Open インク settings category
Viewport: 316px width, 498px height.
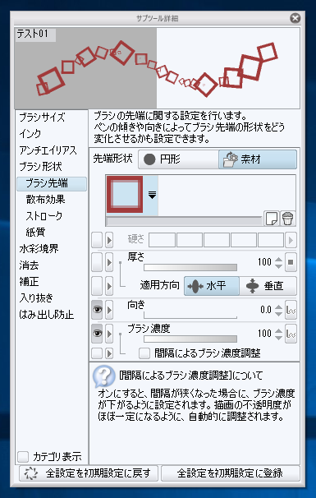pos(30,134)
